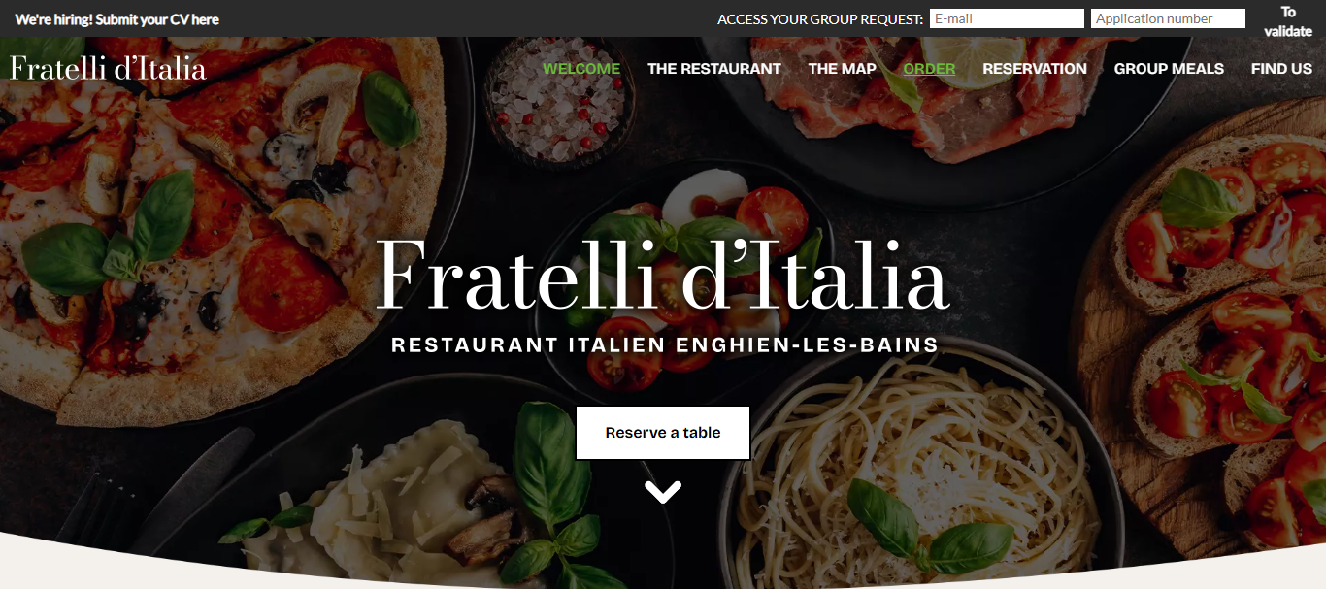Open the Group Meals menu item

1169,69
